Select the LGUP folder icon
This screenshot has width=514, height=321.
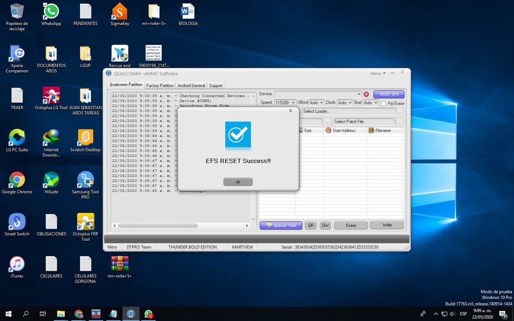(x=86, y=57)
